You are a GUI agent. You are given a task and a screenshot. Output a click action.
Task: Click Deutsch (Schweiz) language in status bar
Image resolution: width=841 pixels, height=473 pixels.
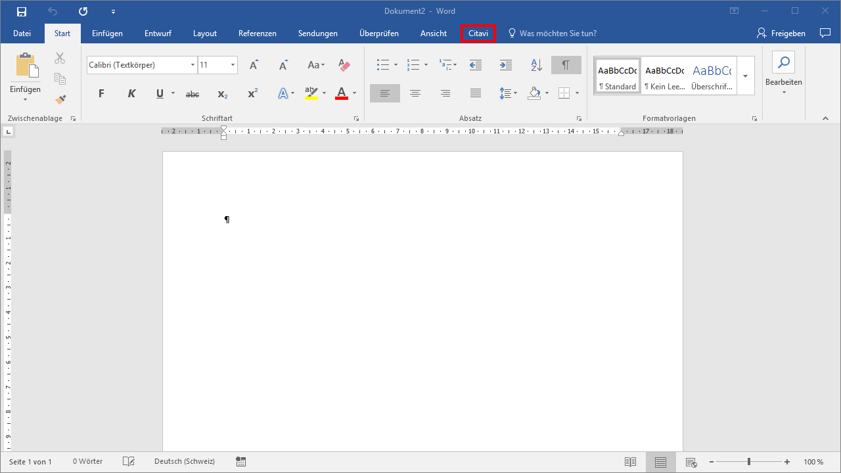pyautogui.click(x=184, y=462)
